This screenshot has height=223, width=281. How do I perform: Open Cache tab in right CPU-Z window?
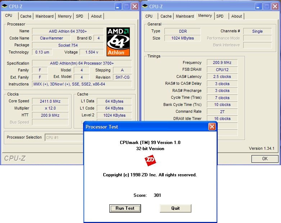(166, 16)
